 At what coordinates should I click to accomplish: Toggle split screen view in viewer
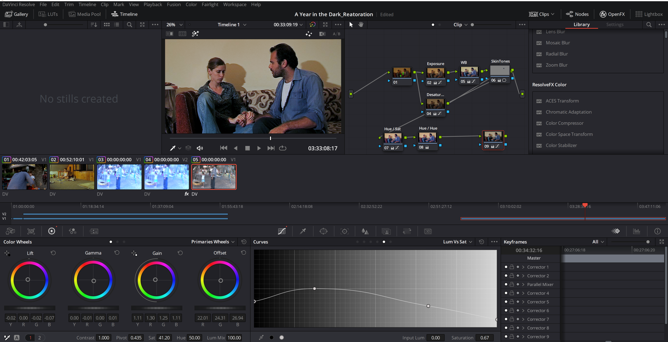pos(182,34)
